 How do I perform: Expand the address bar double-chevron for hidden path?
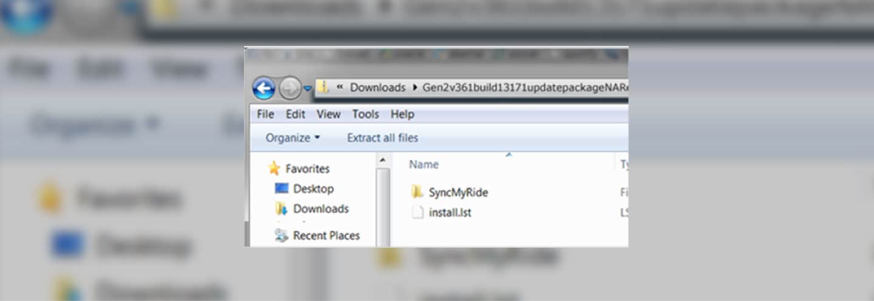point(339,88)
